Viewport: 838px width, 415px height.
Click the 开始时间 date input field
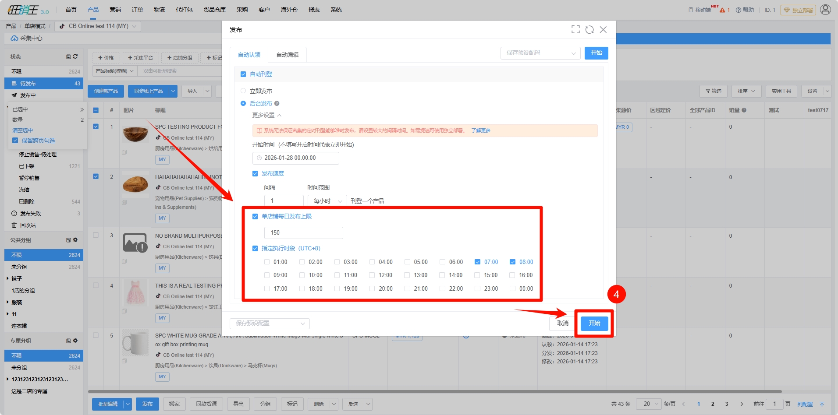[x=295, y=158]
